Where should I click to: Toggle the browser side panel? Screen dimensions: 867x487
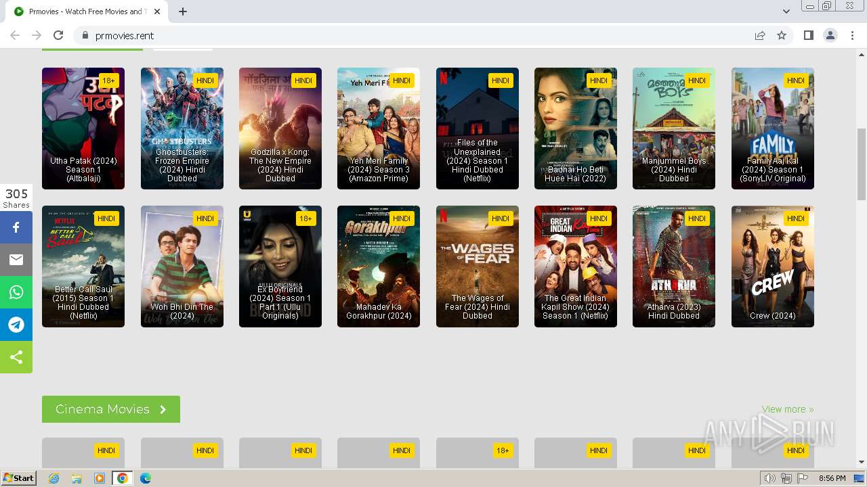[808, 35]
